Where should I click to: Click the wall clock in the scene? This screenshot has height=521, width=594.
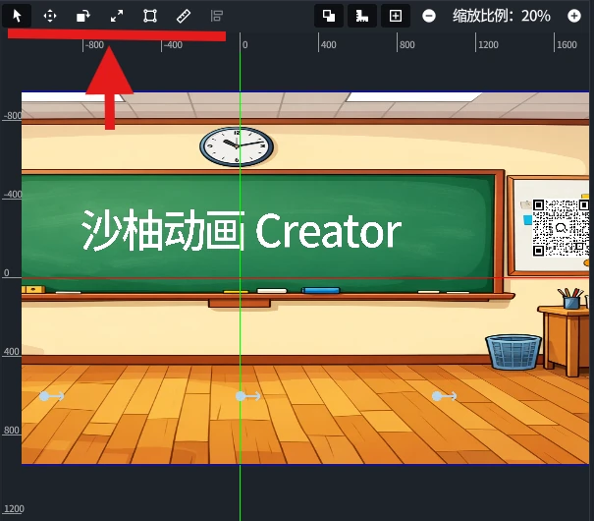pos(237,146)
